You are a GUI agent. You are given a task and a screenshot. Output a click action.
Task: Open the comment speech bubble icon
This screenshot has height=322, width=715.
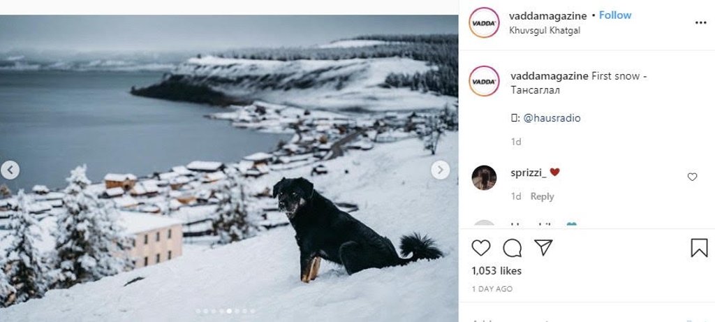coord(513,247)
